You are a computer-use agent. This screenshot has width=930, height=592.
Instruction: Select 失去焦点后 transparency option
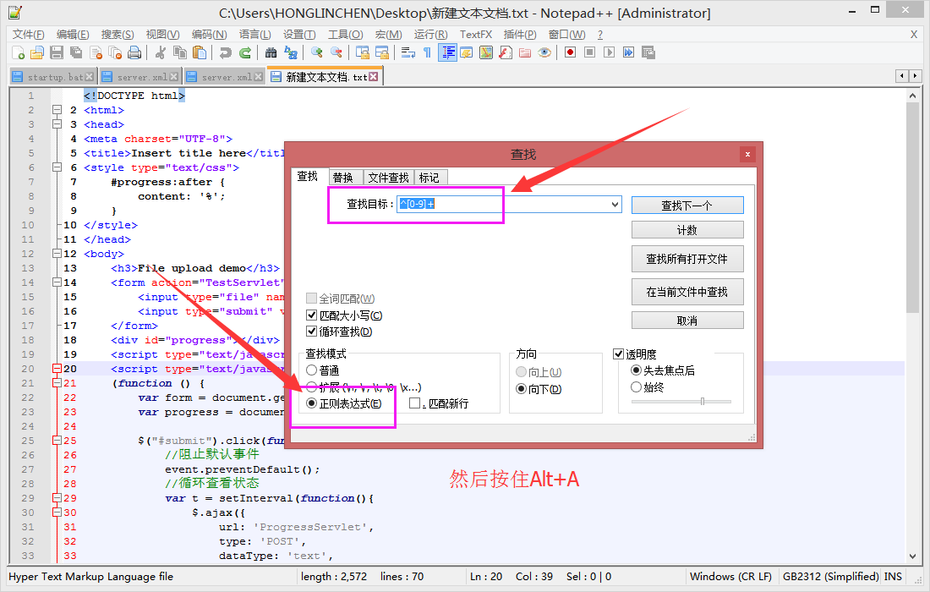[x=636, y=370]
